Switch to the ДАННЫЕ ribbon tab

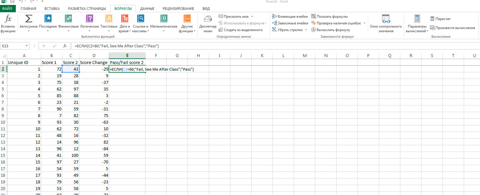tap(147, 8)
